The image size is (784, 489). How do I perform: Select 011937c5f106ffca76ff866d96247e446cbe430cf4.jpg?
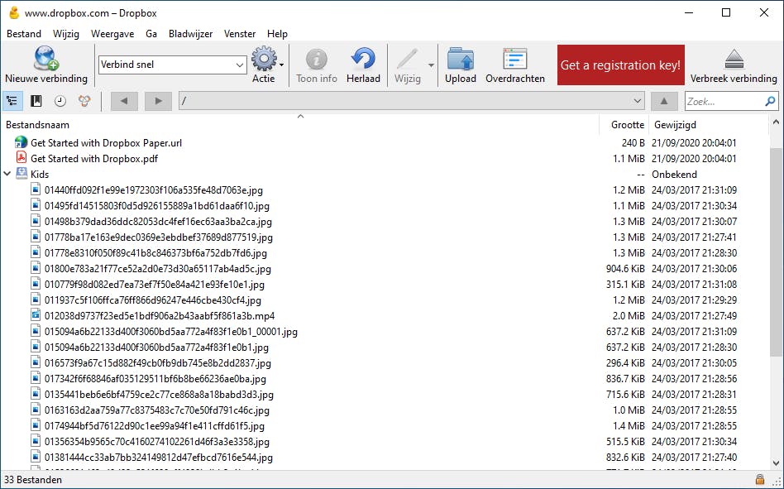click(x=152, y=300)
